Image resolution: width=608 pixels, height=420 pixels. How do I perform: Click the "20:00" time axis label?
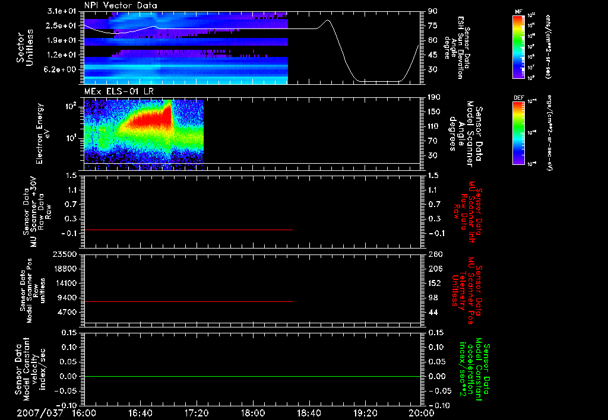click(x=422, y=413)
